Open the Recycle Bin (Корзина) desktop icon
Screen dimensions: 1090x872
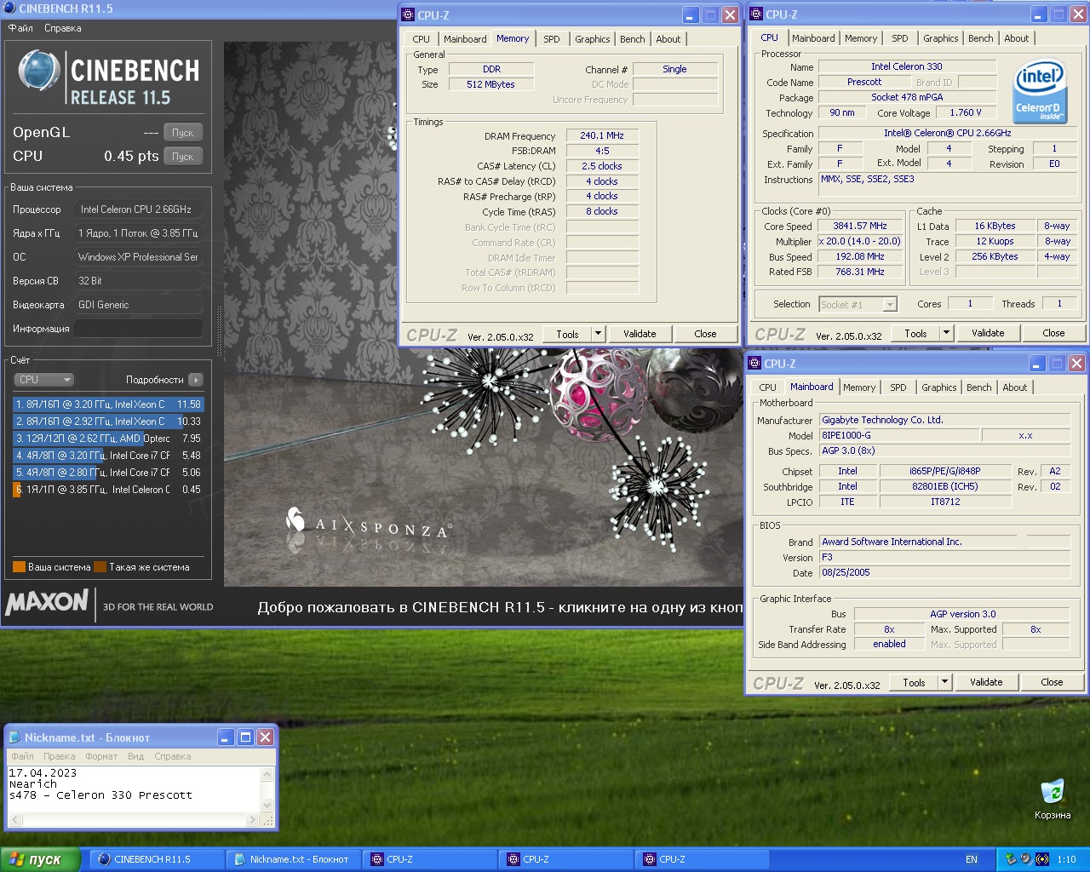[x=1053, y=798]
